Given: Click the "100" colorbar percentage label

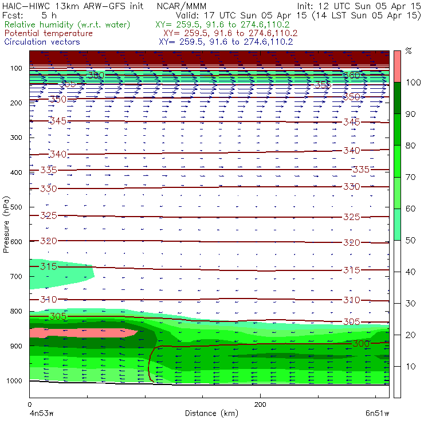Looking at the screenshot, I should click(414, 82).
